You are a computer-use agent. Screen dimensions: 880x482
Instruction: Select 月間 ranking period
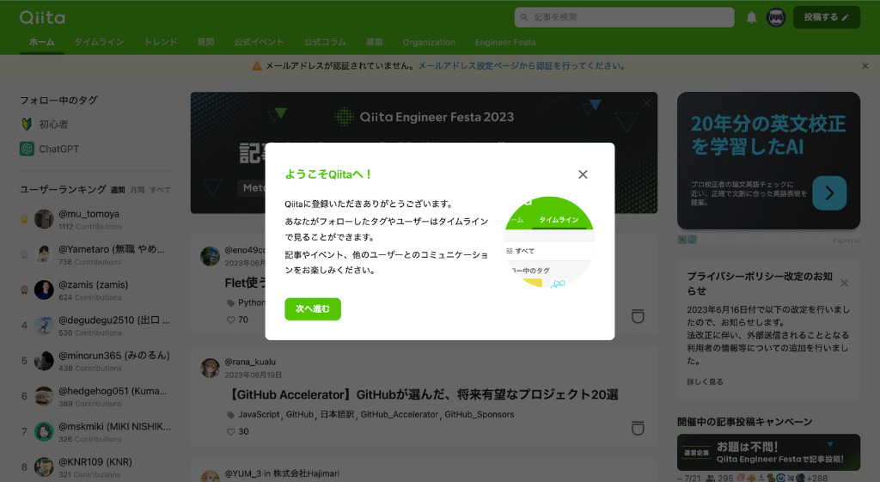[x=137, y=190]
